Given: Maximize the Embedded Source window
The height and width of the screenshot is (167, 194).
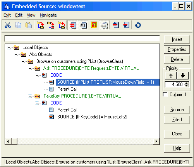Looking at the screenshot, I should point(181,6).
